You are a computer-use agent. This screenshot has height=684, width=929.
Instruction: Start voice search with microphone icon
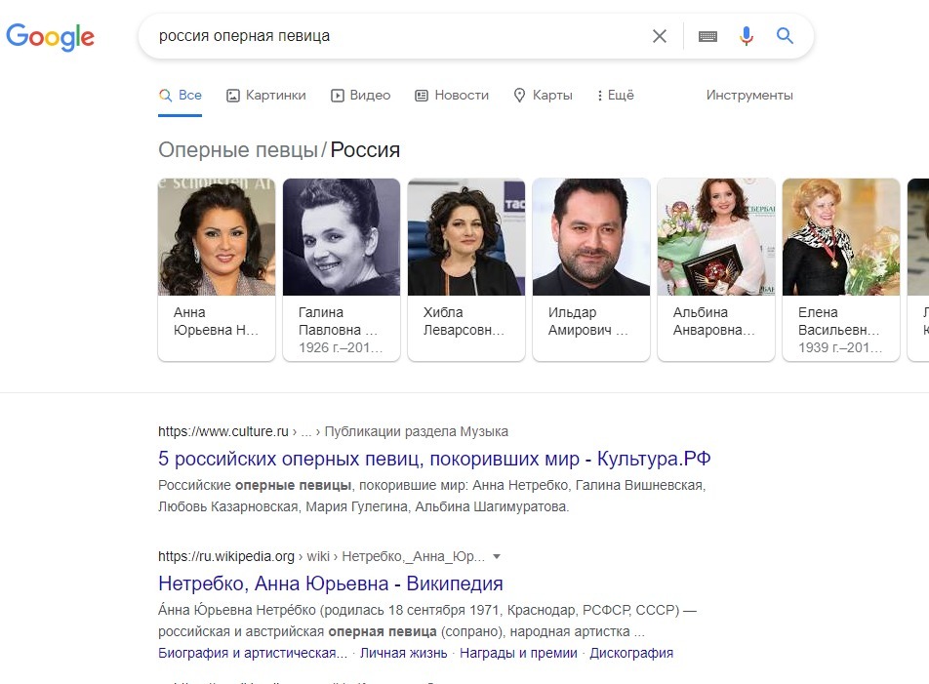pos(747,36)
